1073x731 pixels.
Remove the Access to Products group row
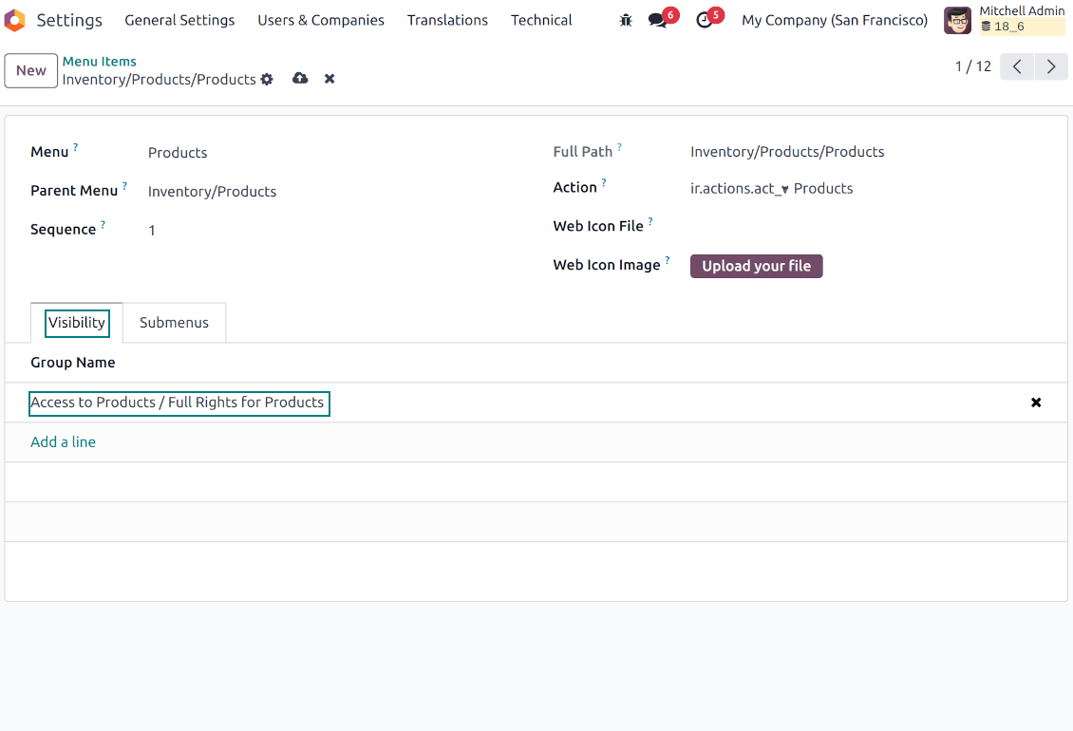click(x=1036, y=403)
